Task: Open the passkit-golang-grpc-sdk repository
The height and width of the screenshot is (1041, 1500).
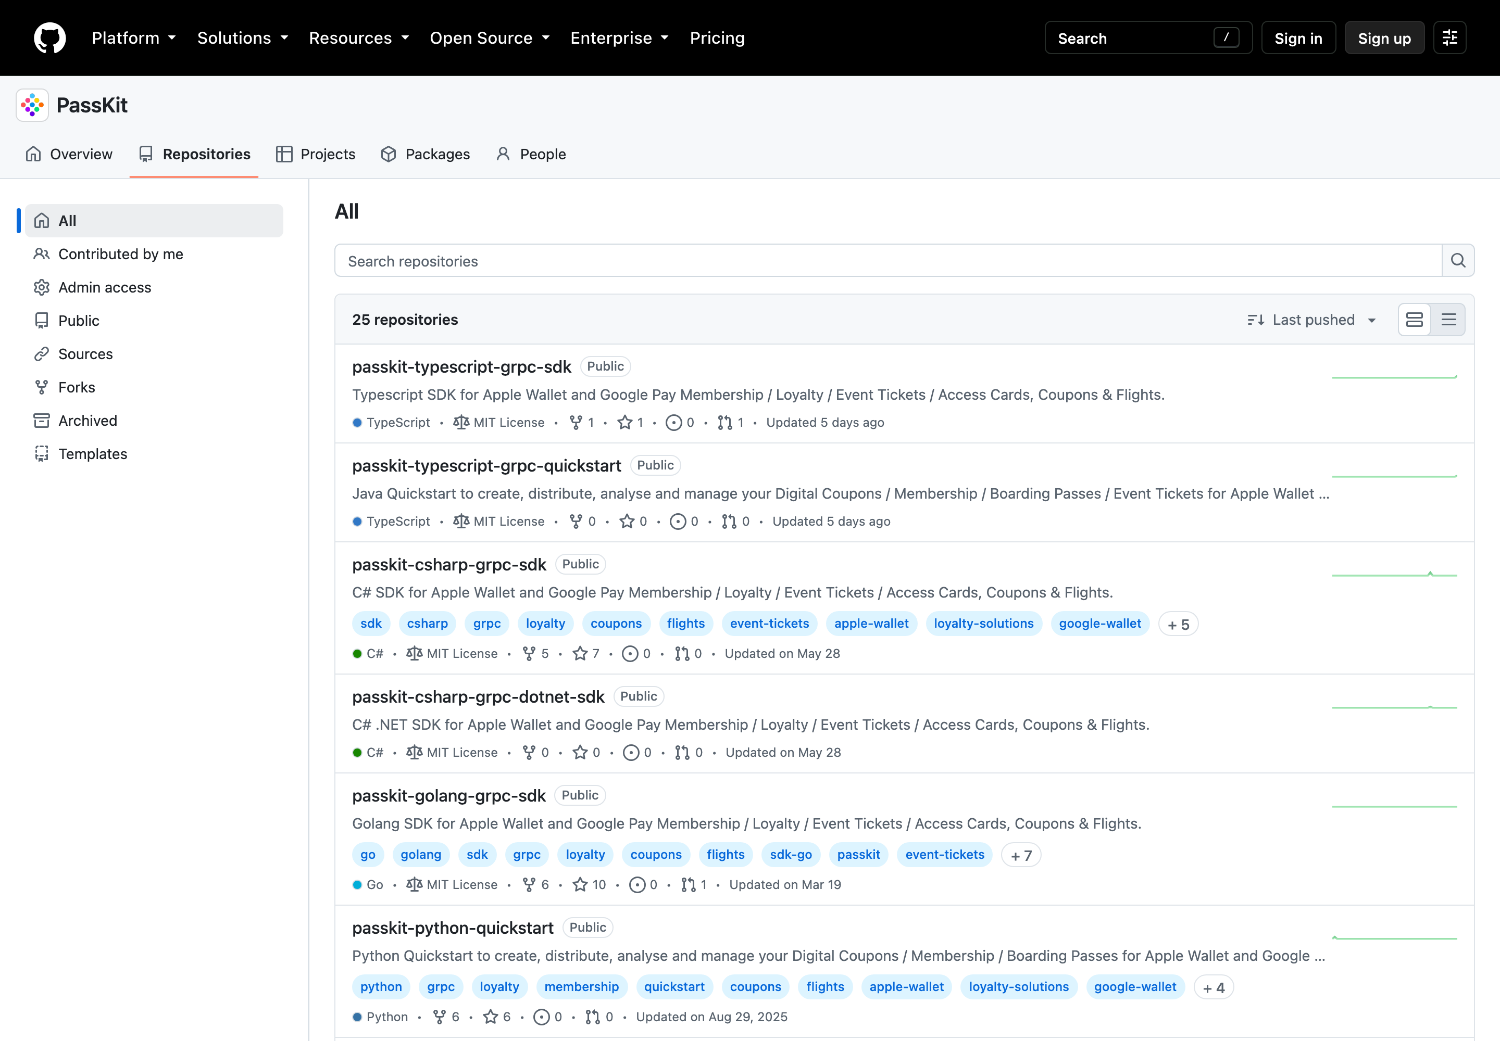Action: pyautogui.click(x=448, y=796)
